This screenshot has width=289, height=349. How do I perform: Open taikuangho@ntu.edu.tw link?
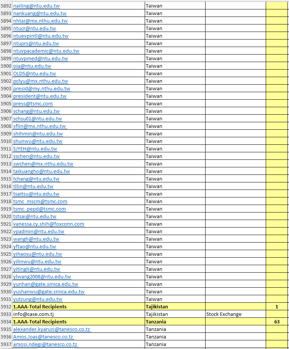(42, 171)
